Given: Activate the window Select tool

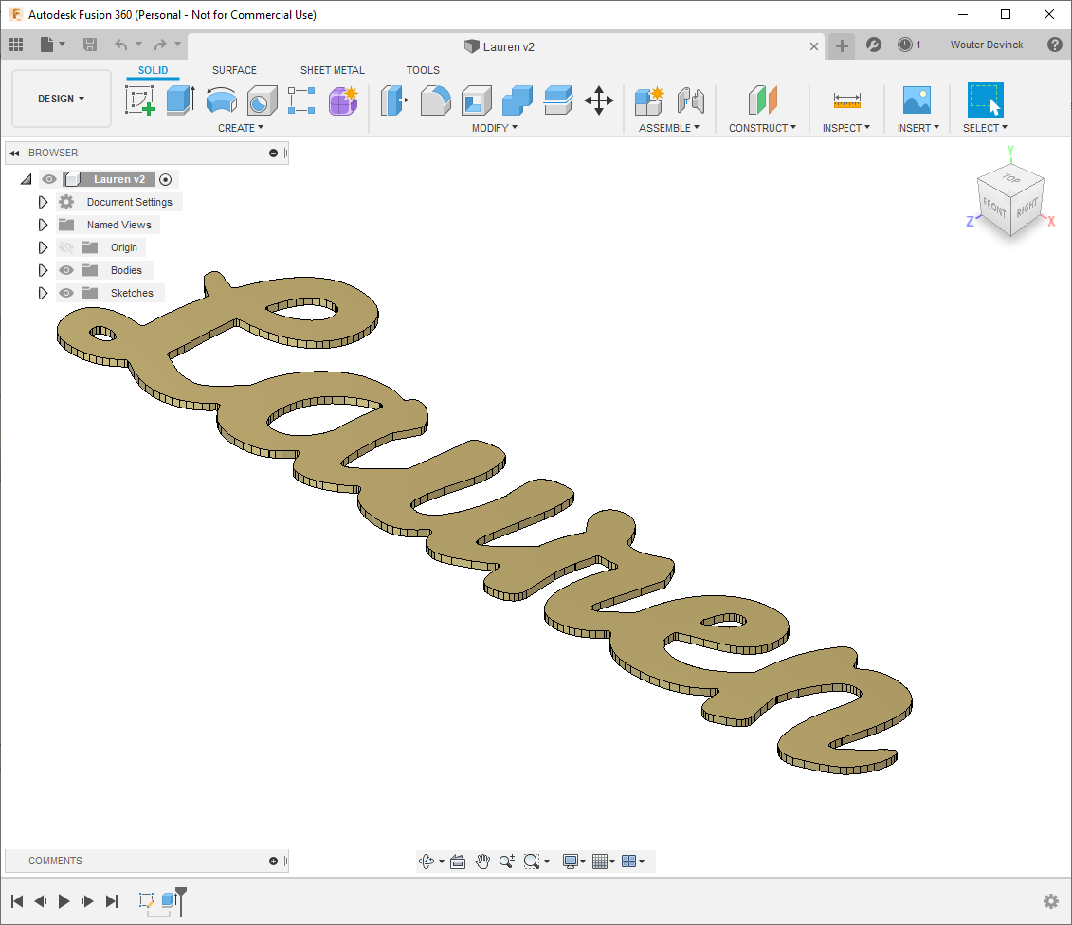Looking at the screenshot, I should tap(985, 100).
